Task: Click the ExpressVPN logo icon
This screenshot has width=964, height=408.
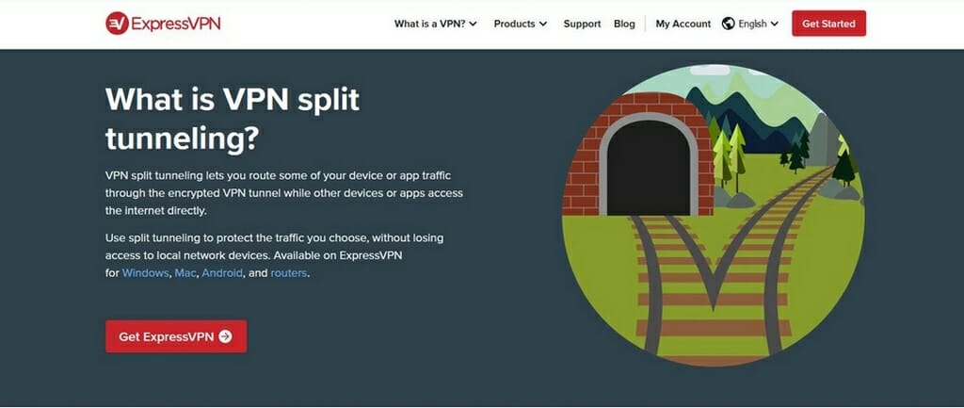Action: 117,24
